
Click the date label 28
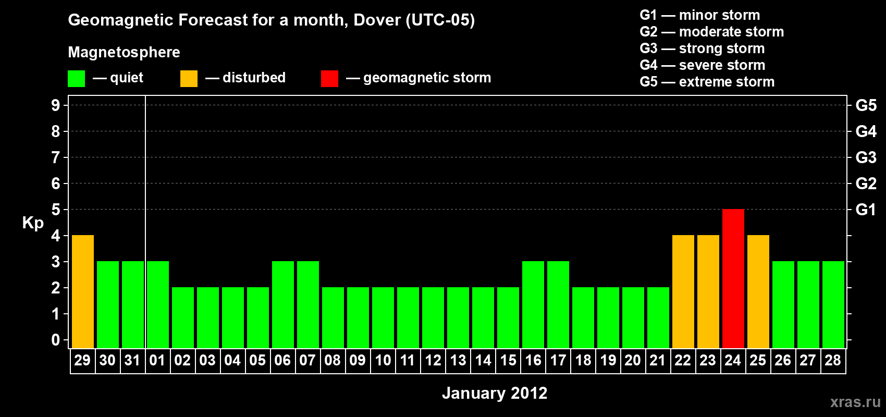tap(833, 361)
